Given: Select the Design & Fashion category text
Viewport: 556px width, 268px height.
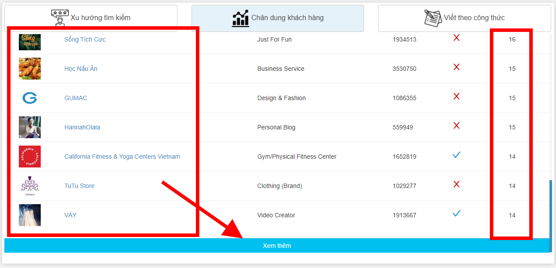Looking at the screenshot, I should (281, 98).
